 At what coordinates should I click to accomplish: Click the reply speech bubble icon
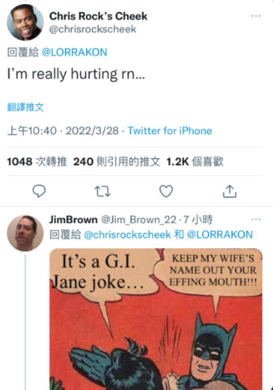click(39, 191)
